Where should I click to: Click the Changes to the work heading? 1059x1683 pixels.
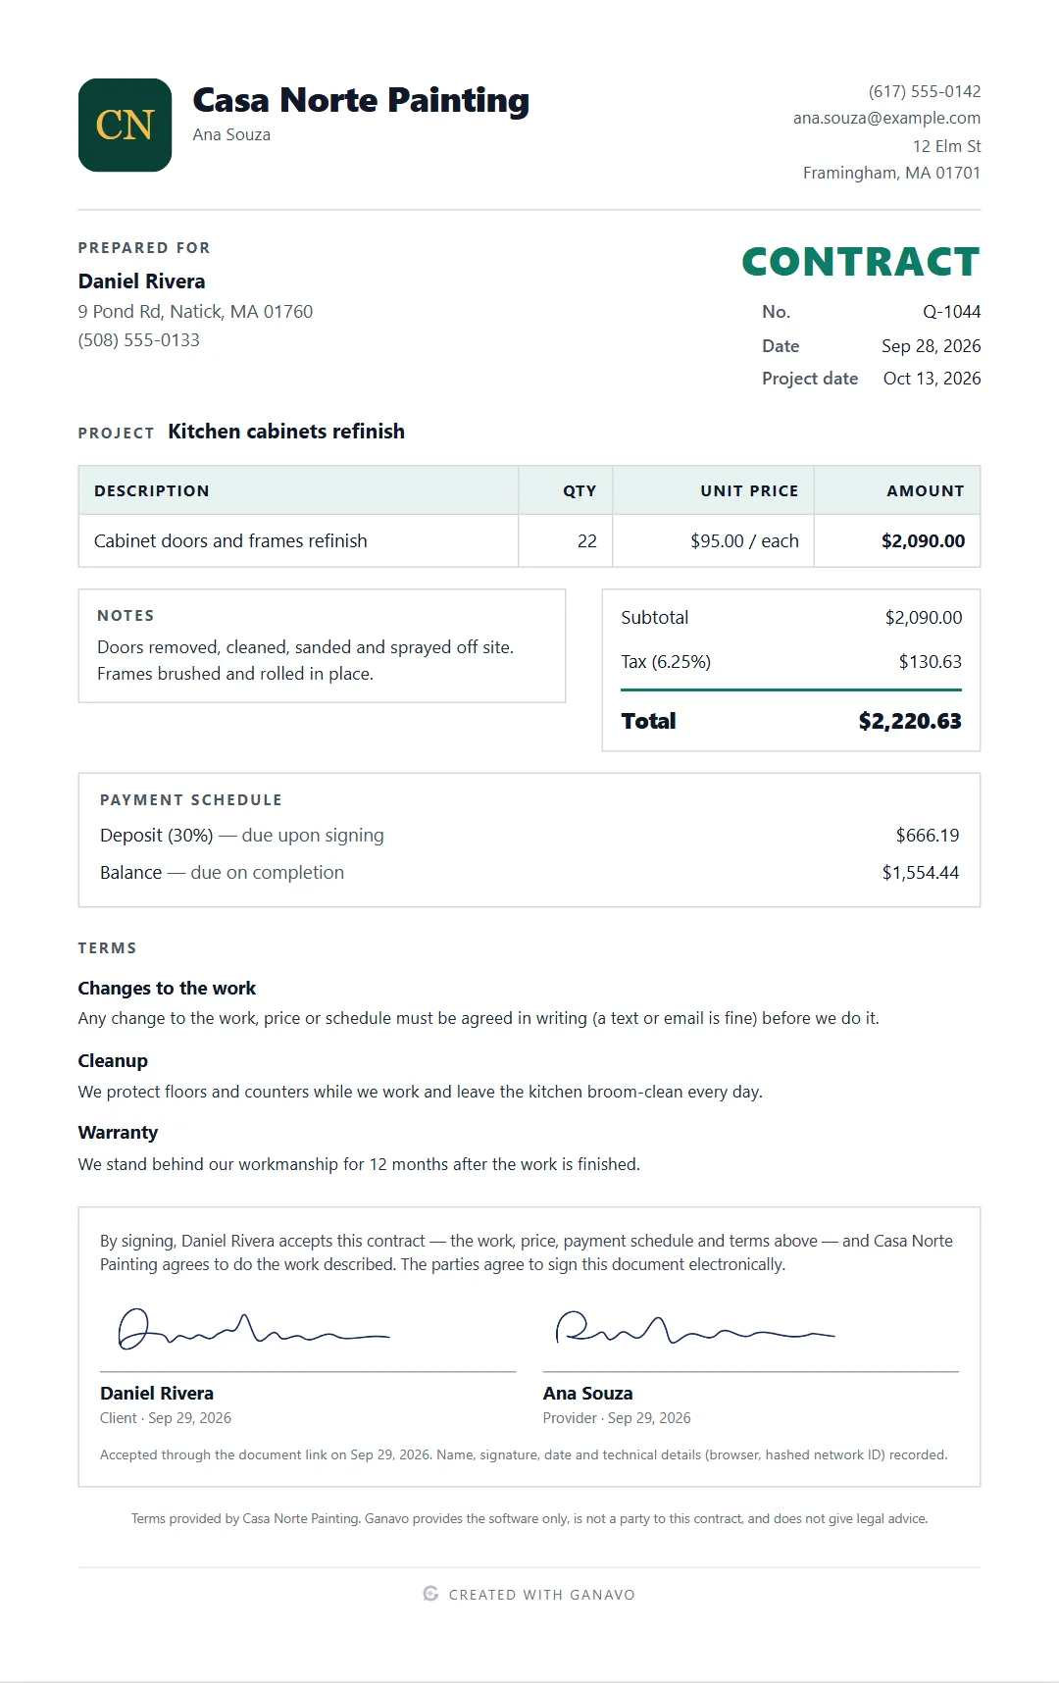[x=167, y=989]
